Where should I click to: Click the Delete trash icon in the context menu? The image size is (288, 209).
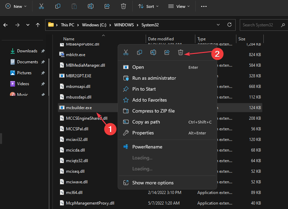tap(181, 52)
